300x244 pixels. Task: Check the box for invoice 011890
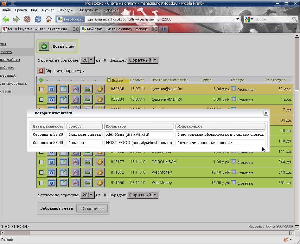[x=41, y=183]
